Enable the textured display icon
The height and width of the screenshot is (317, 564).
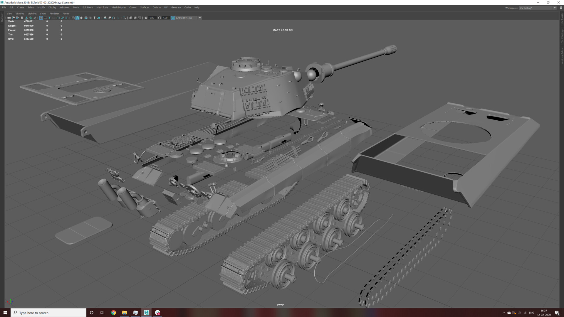pyautogui.click(x=86, y=18)
